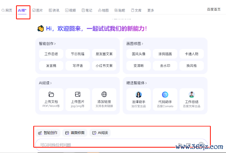This screenshot has height=153, width=226.
Task: Switch to the 地图 tab
Action: (x=103, y=10)
